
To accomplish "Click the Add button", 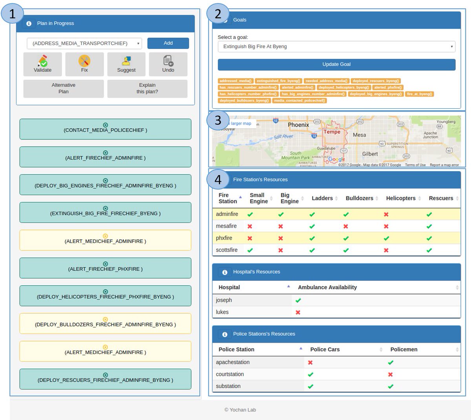I will tap(168, 43).
